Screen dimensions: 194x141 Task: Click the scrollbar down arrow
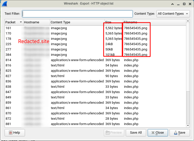(x=188, y=126)
